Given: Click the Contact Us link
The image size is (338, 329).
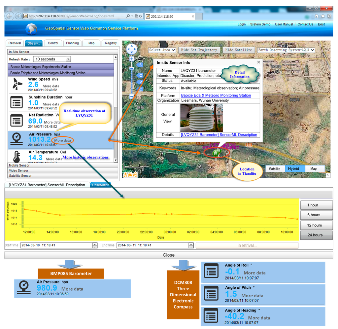Looking at the screenshot, I should 305,24.
